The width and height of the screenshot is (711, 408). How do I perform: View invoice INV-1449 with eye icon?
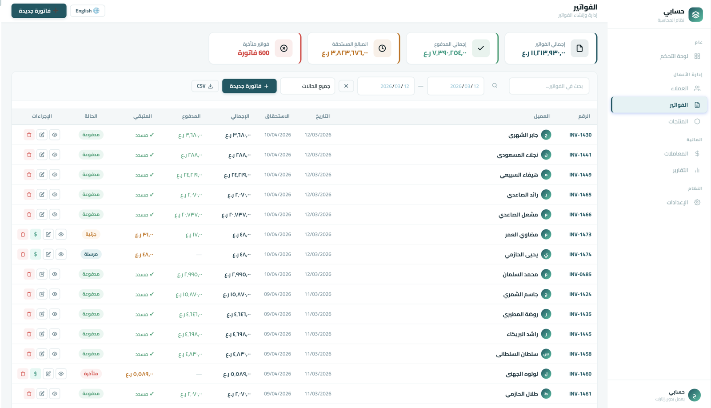pos(55,175)
